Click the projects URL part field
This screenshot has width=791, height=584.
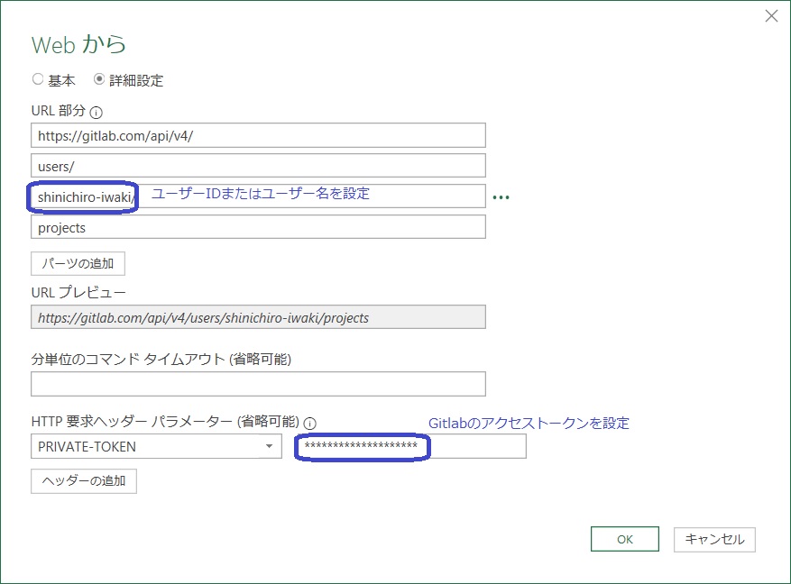click(x=258, y=227)
